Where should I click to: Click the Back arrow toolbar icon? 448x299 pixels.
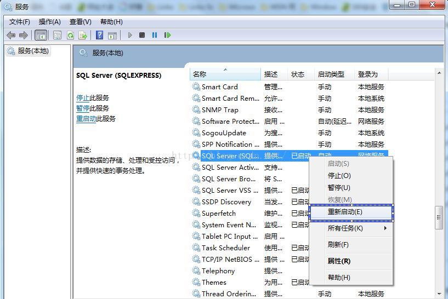pos(11,36)
